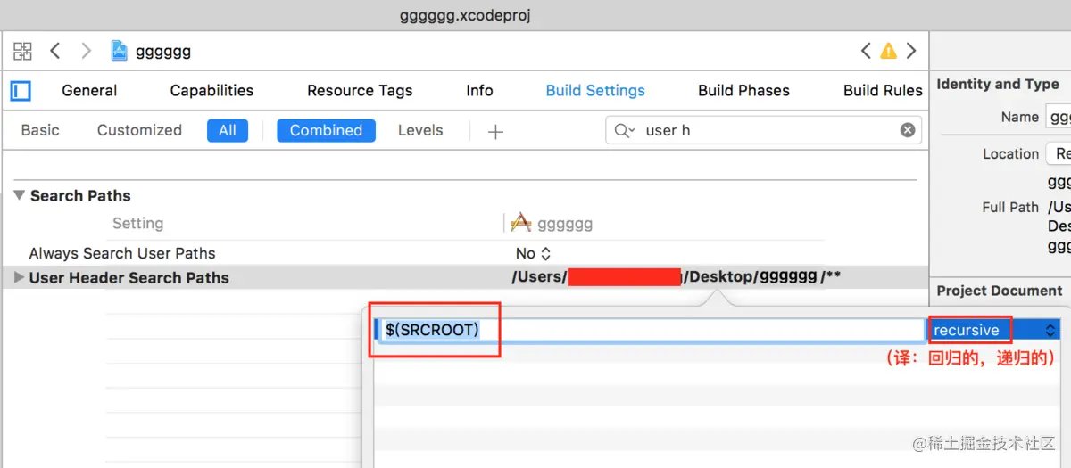Open the No value popup
This screenshot has height=468, width=1071.
pos(533,253)
